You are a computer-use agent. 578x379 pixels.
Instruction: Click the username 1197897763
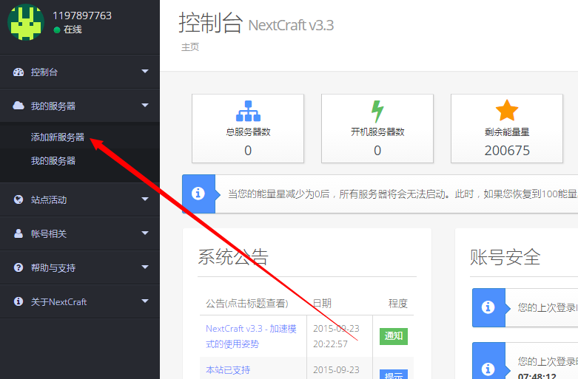[82, 16]
